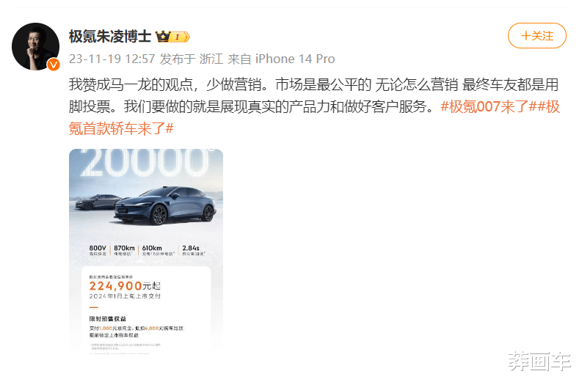This screenshot has height=385, width=582.
Task: Open the profile avatar of 极氪朱凌博士
Action: click(36, 46)
